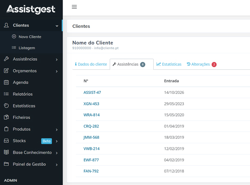This screenshot has height=185, width=250.
Task: Click the clipboard icon for Produtos
Action: click(x=6, y=129)
